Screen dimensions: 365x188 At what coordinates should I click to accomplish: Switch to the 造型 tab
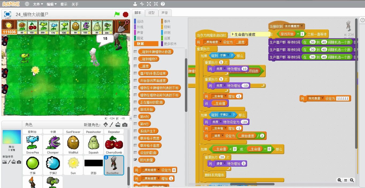151,13
